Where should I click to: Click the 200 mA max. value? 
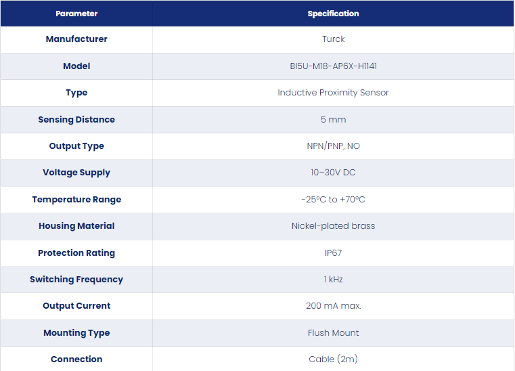(333, 305)
